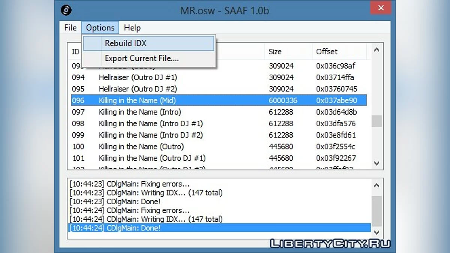This screenshot has height=253, width=450.
Task: Select Hellraiser (Outro DJ #1) row
Action: (x=138, y=78)
